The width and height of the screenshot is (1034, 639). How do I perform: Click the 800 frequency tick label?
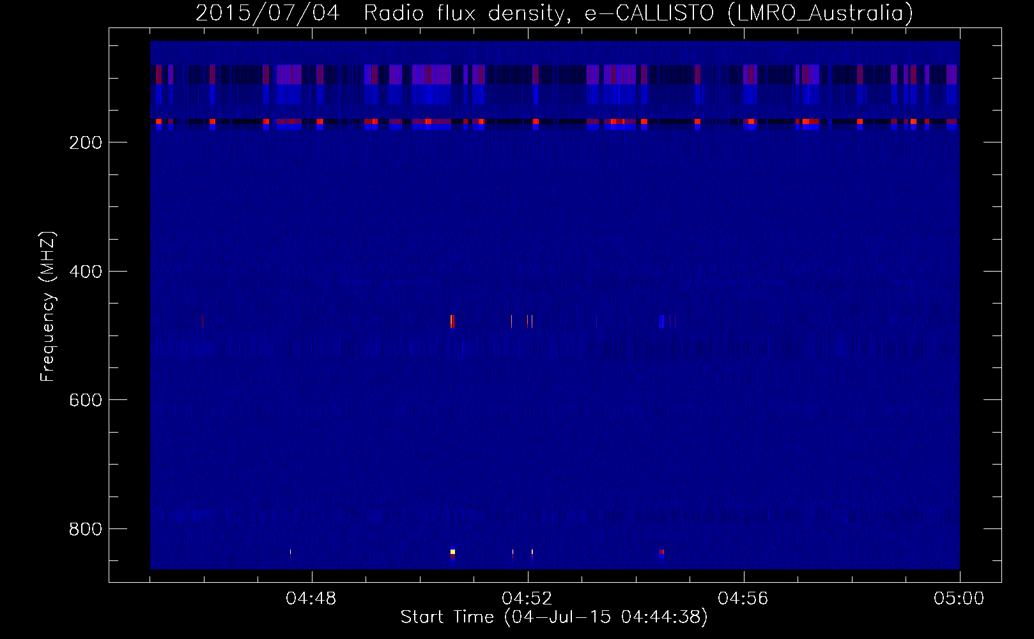(86, 529)
